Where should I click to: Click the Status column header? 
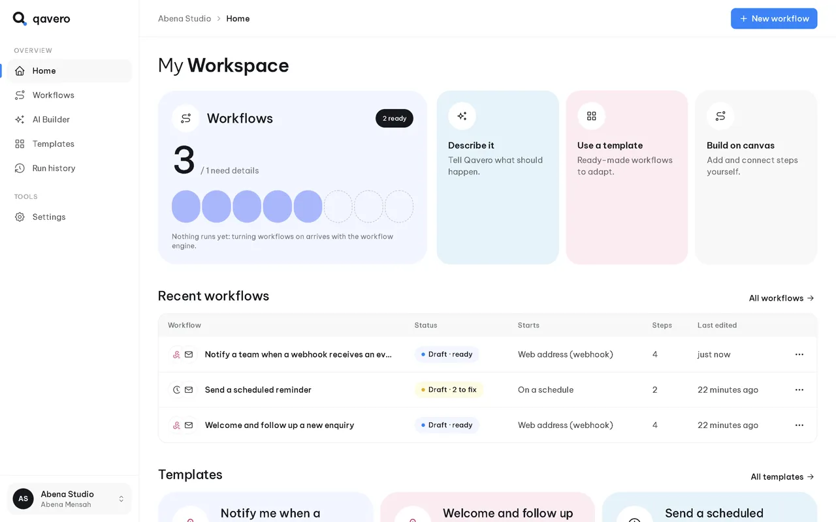coord(426,325)
